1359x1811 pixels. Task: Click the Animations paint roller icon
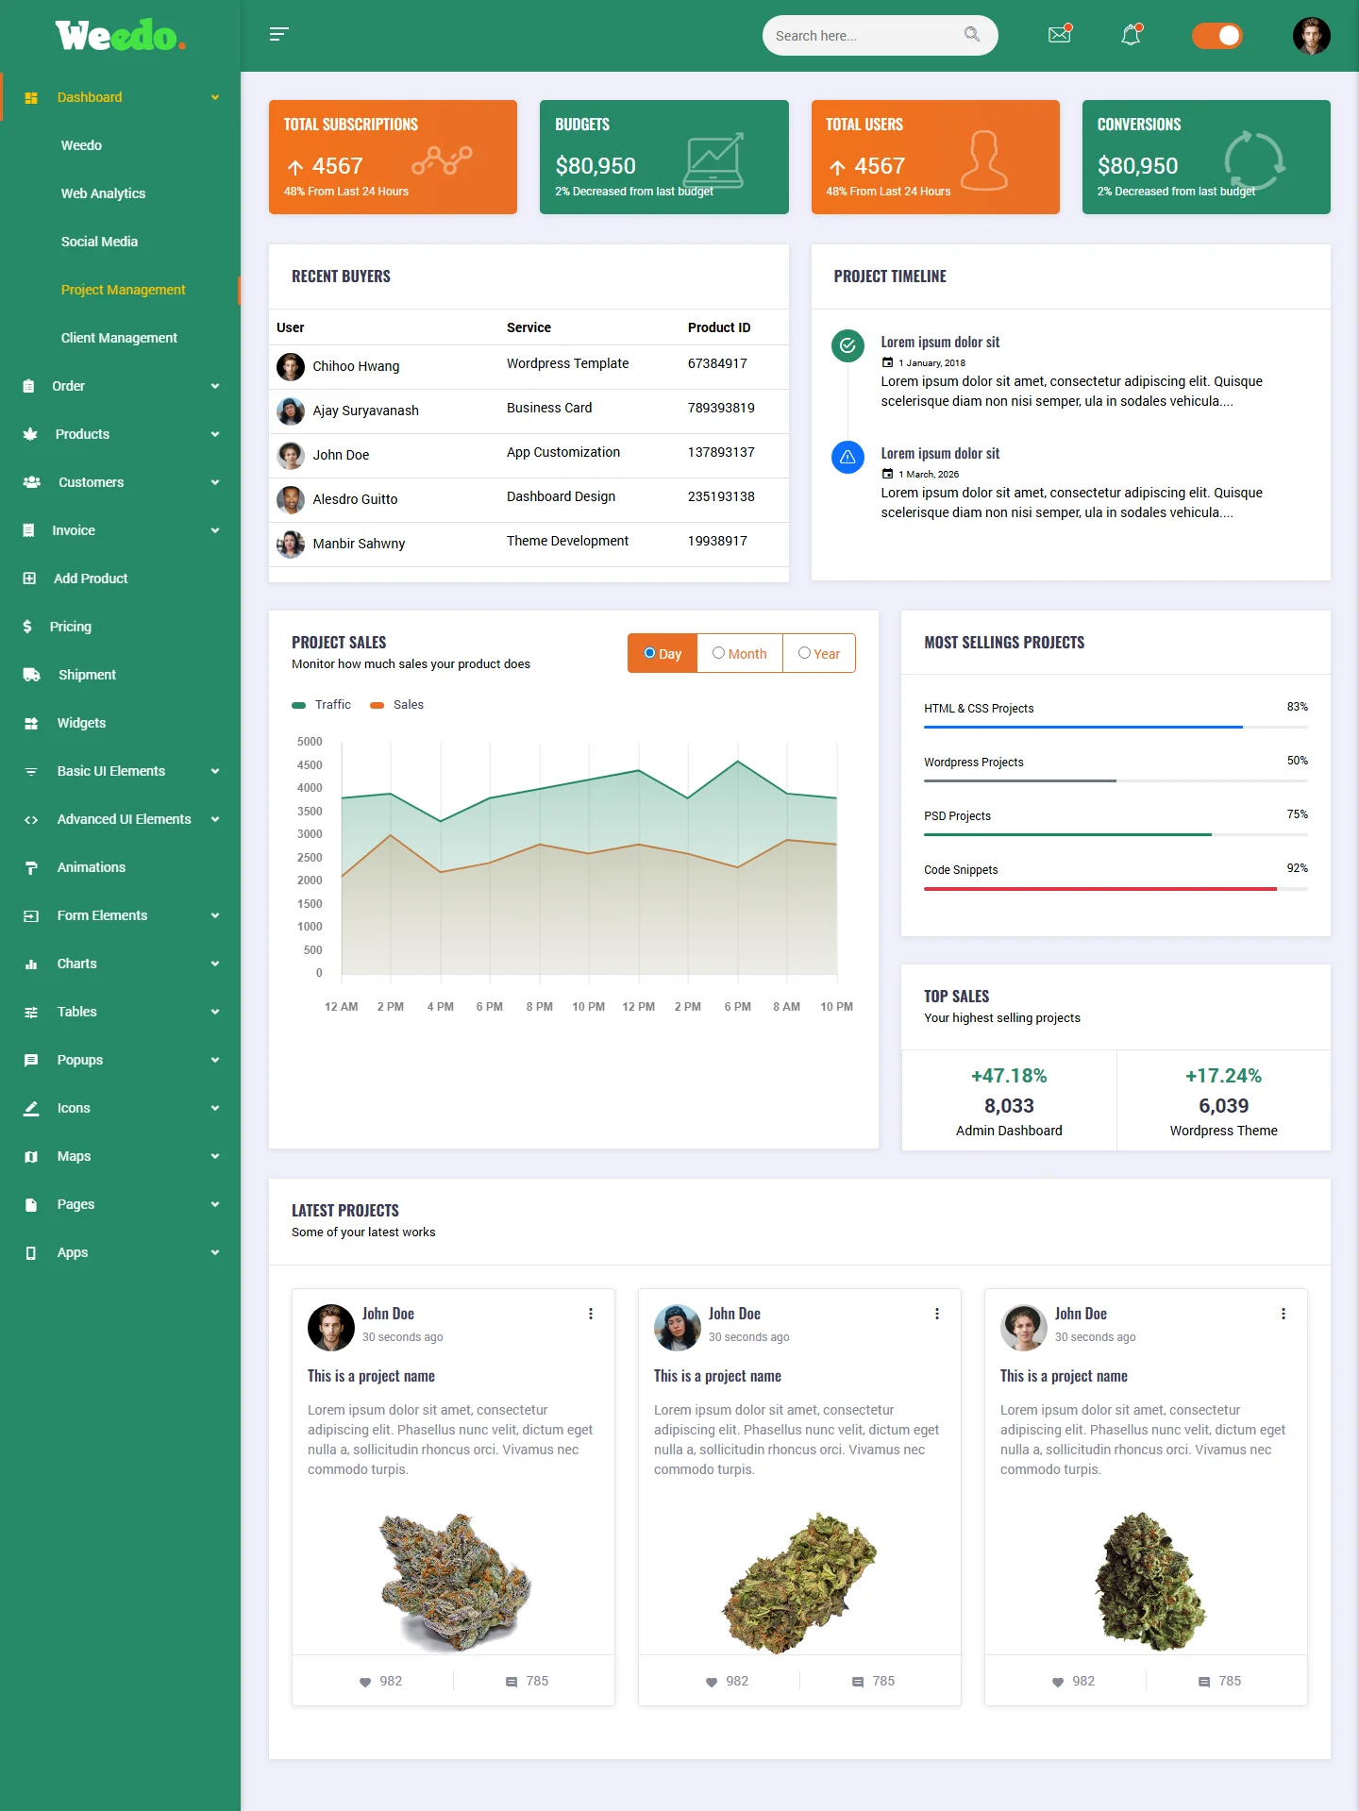(x=31, y=867)
